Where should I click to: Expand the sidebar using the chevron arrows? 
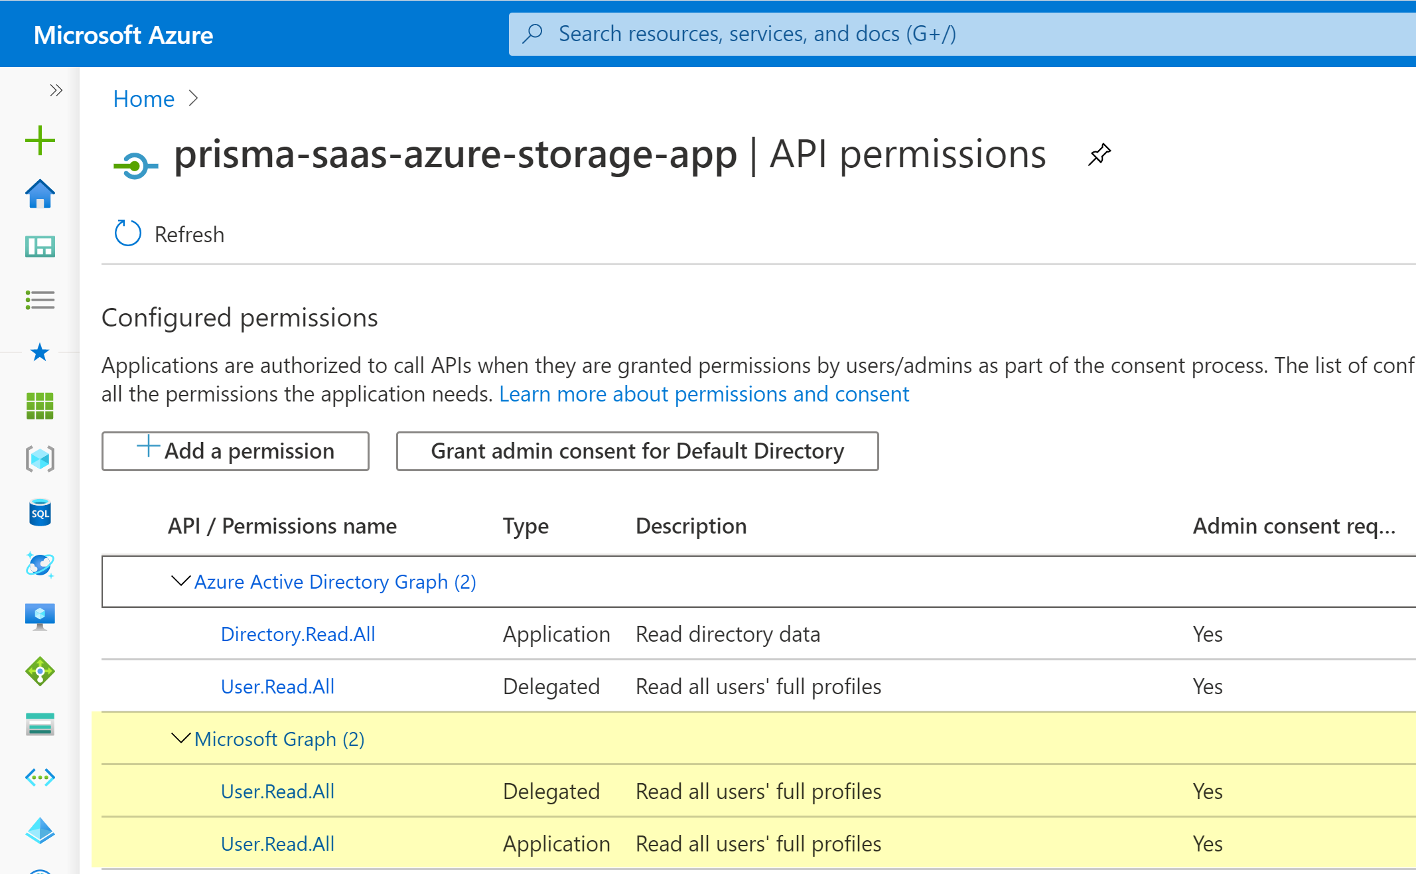[56, 90]
